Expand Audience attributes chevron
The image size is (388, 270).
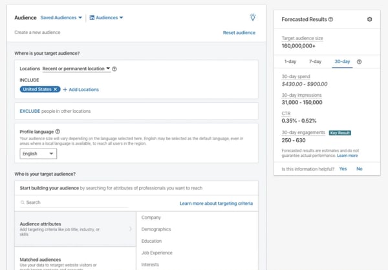(131, 229)
